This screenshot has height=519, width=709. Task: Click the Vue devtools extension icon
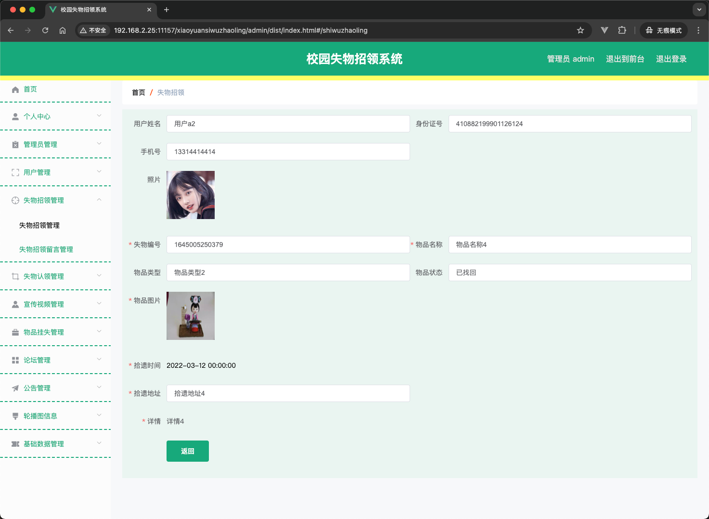(x=605, y=30)
